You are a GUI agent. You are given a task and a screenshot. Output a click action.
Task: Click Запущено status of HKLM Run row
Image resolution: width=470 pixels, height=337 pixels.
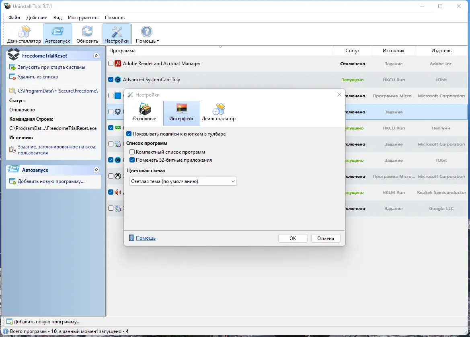coord(354,193)
